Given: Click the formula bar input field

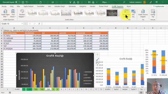Looking at the screenshot, I should click(105, 24).
